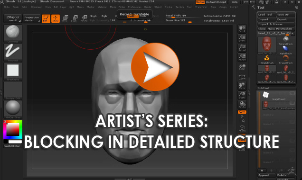Toggle the Local transformations icon
This screenshot has width=302, height=180.
click(x=242, y=67)
